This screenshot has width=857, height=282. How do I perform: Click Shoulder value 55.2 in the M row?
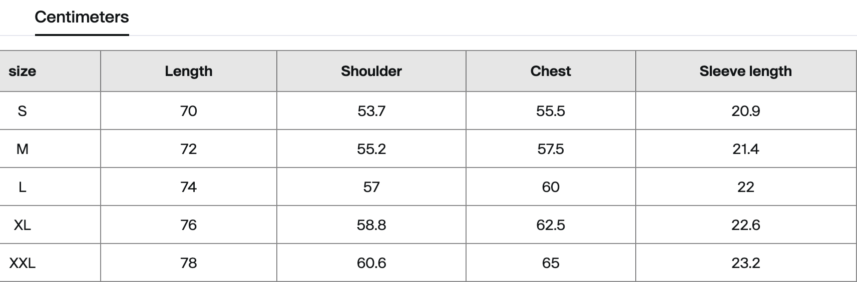[371, 149]
